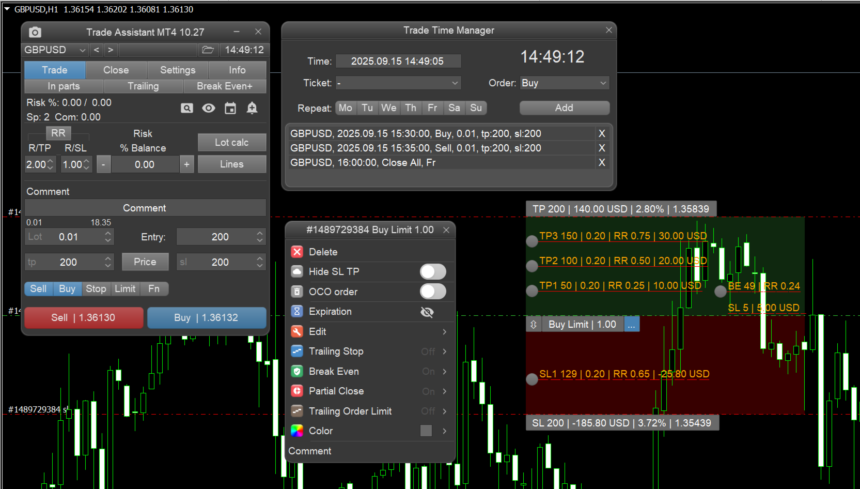Click the Lot calc button

232,142
